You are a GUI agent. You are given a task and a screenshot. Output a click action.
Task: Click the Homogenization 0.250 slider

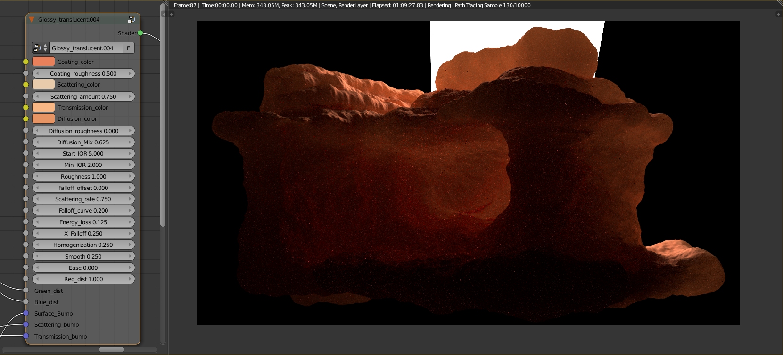click(x=83, y=245)
